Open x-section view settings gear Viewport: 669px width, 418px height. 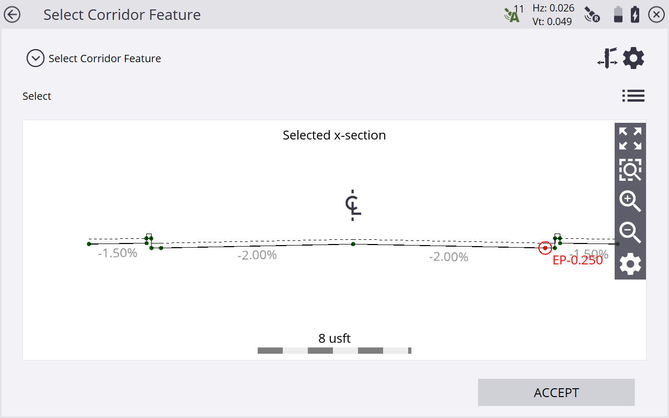tap(630, 264)
